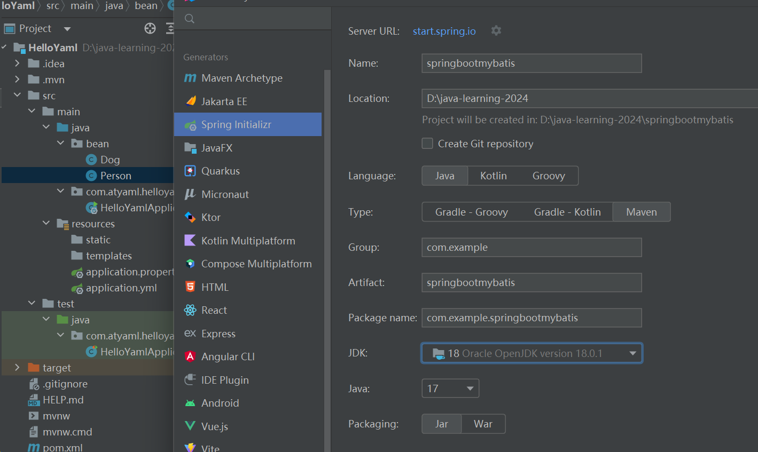The image size is (758, 452).
Task: Select Jar packaging
Action: click(442, 424)
